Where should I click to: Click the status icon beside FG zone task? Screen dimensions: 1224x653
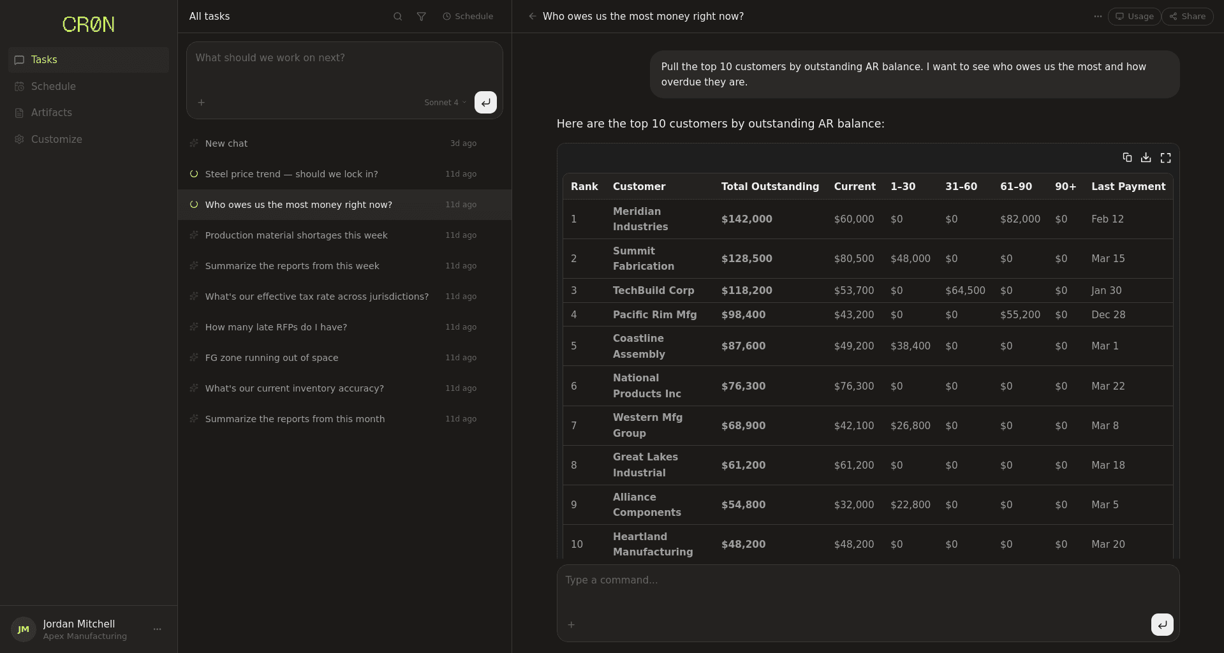click(194, 358)
